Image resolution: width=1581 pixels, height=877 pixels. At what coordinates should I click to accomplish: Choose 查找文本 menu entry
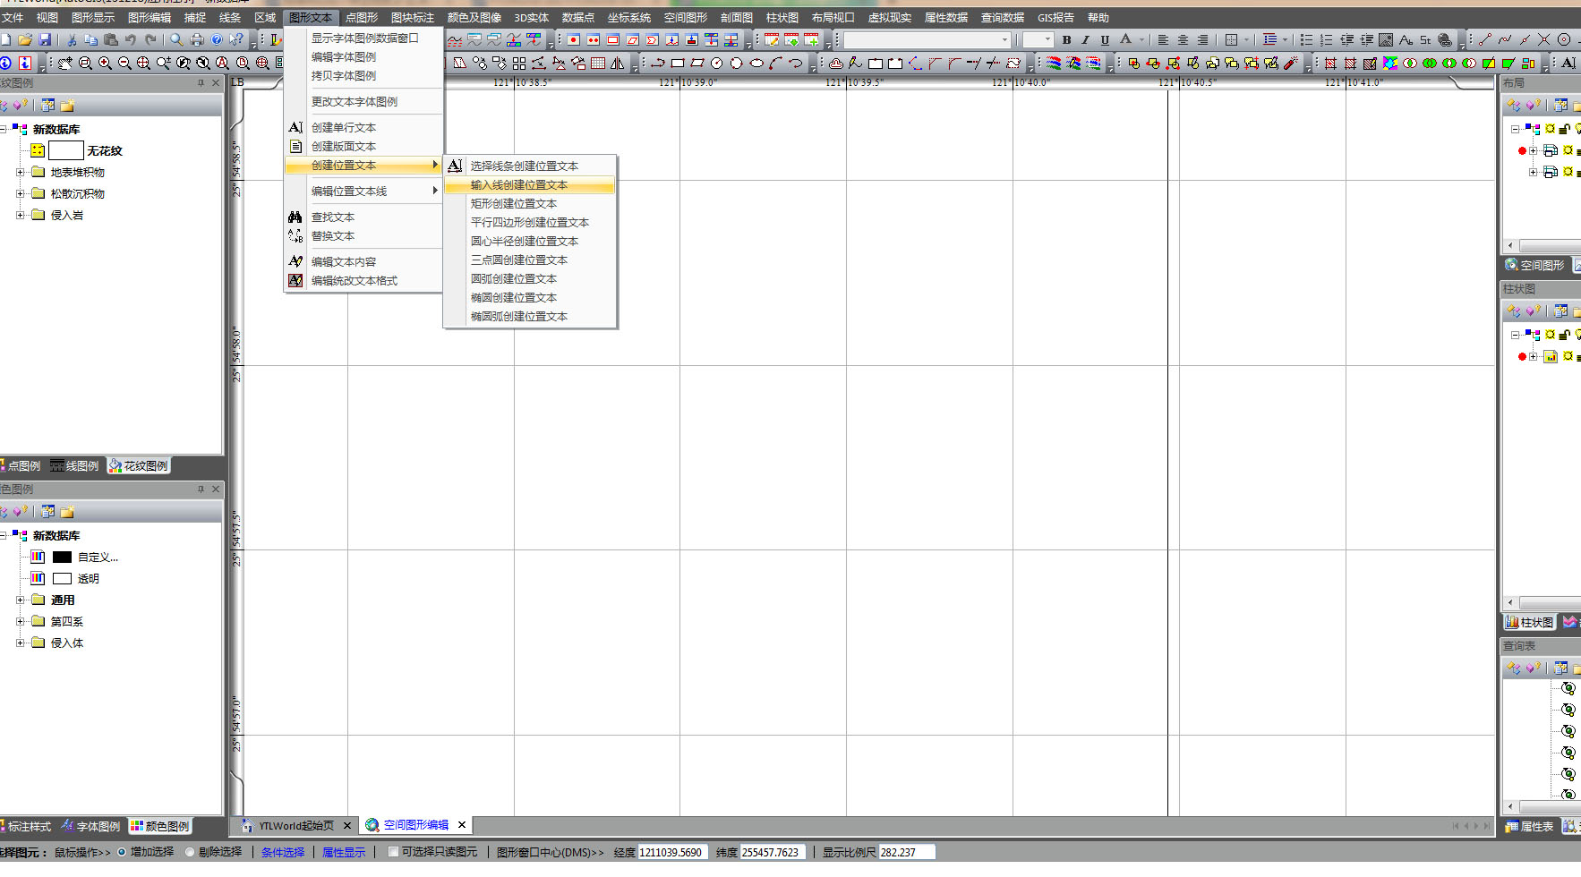pyautogui.click(x=363, y=217)
